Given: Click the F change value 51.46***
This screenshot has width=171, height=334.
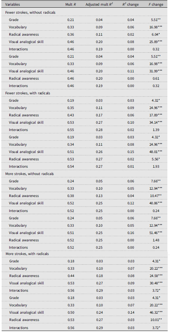Looking at the screenshot, I should click(x=156, y=233).
